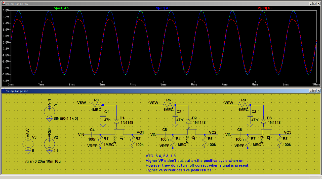Minimize the Swing Range.raw waveform window

point(311,4)
